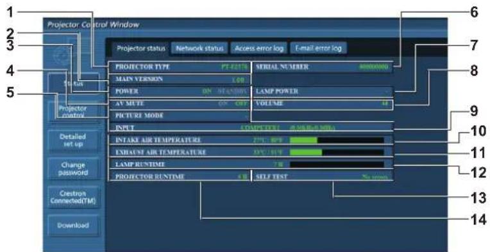Click the PROJECTOR TYPE row
The height and width of the screenshot is (252, 490).
[180, 67]
